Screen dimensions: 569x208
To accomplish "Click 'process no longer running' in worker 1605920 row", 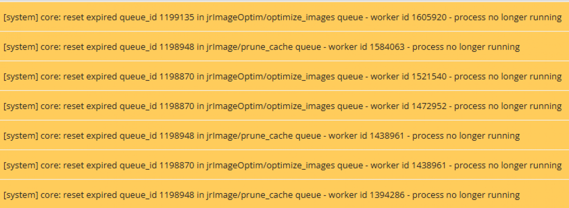I will [508, 17].
